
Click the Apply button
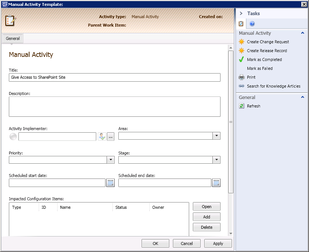click(x=218, y=244)
